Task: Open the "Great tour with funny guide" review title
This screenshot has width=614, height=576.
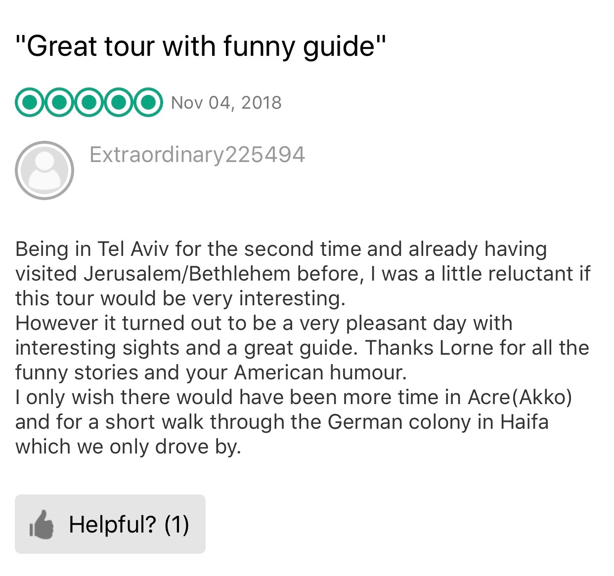Action: point(200,46)
